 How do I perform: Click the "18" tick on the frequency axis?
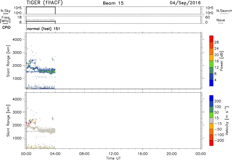click(x=19, y=17)
